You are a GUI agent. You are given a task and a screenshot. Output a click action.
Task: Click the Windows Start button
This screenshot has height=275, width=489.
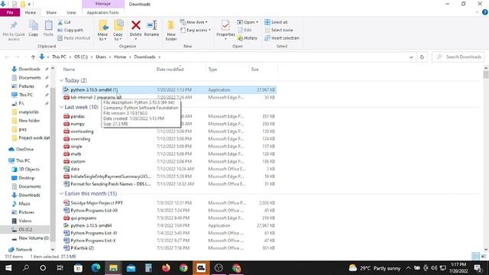[8, 268]
